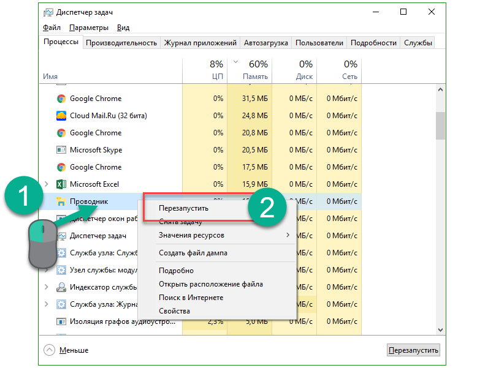Switch to the Производительность tab
The height and width of the screenshot is (368, 488).
(x=121, y=43)
